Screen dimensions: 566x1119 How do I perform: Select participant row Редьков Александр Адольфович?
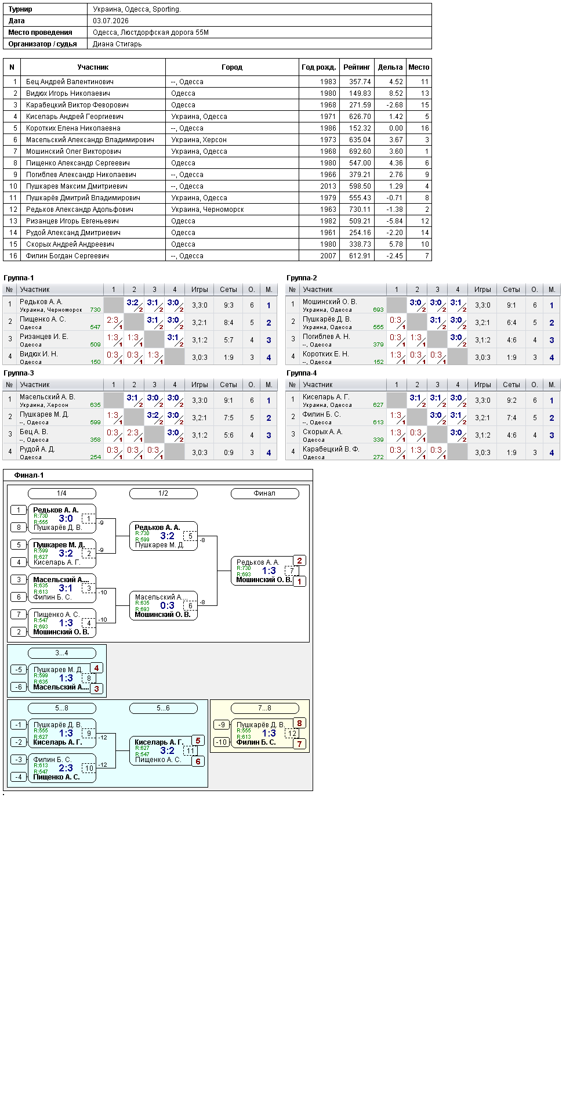(x=217, y=210)
